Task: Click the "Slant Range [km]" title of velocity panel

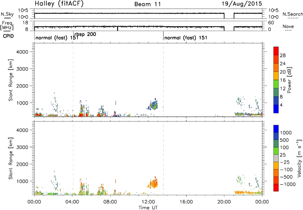Action: click(x=11, y=158)
